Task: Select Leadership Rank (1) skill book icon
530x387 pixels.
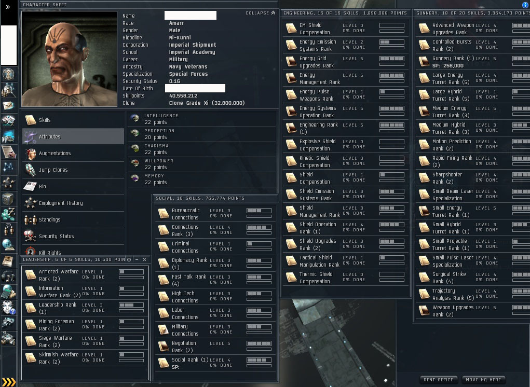Action: [x=31, y=308]
